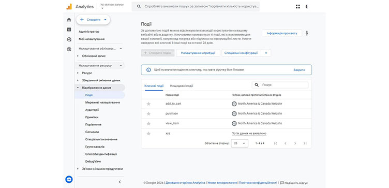Focus the top Analytics search field
This screenshot has width=389, height=188.
pos(196,7)
